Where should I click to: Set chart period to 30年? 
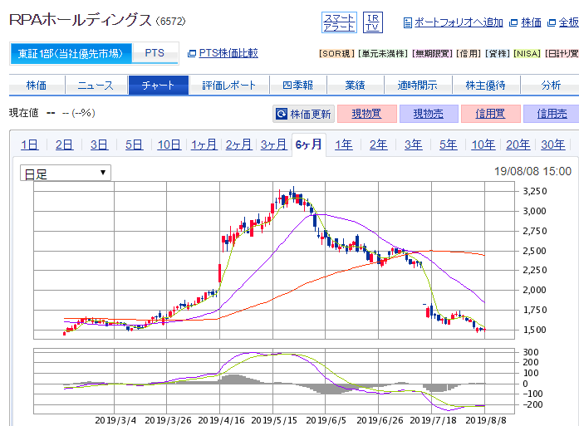tap(552, 144)
